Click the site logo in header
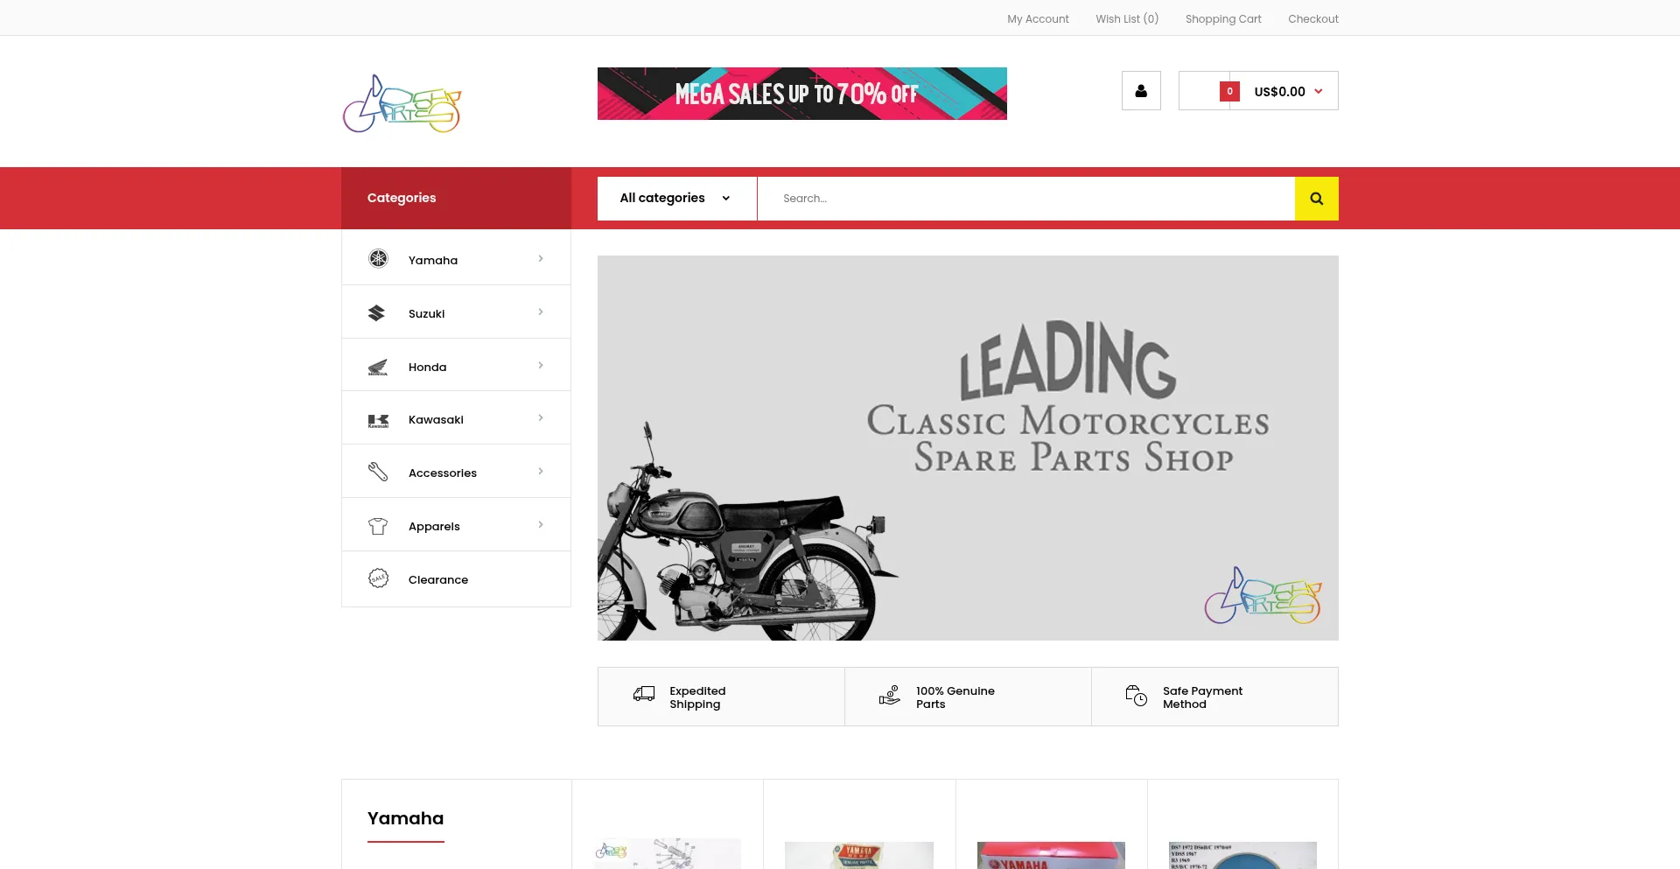Image resolution: width=1680 pixels, height=869 pixels. (402, 104)
